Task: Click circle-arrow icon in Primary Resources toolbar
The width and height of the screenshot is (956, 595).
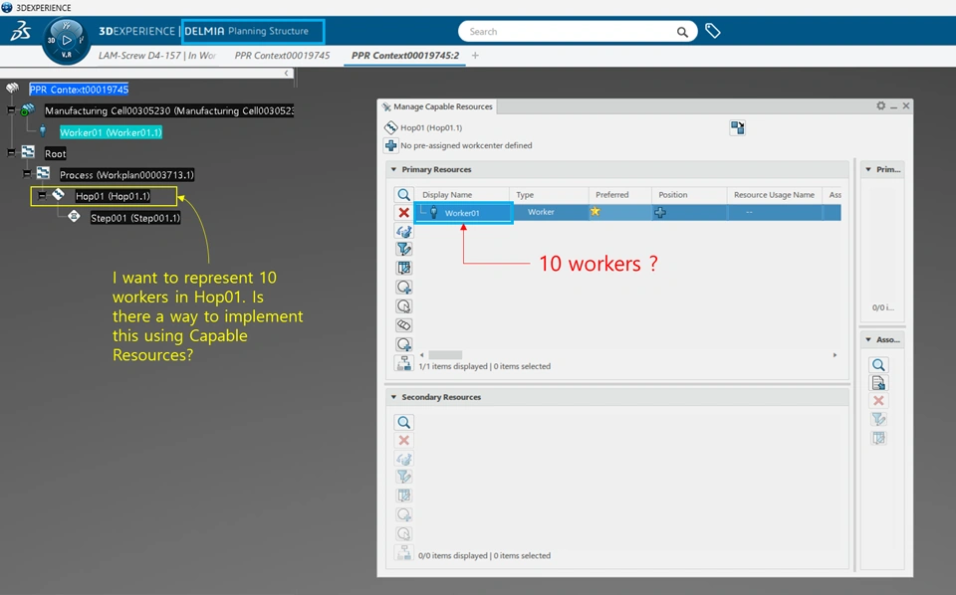Action: pyautogui.click(x=403, y=305)
